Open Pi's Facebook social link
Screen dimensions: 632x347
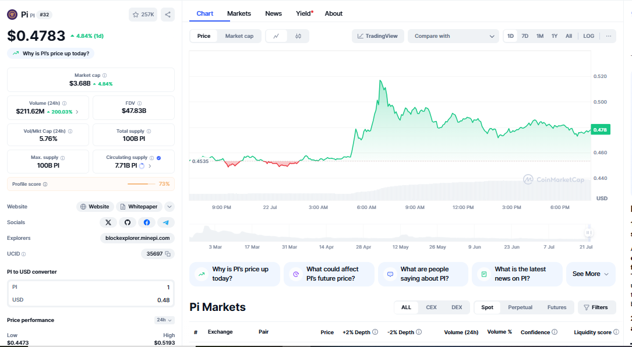[x=147, y=222]
